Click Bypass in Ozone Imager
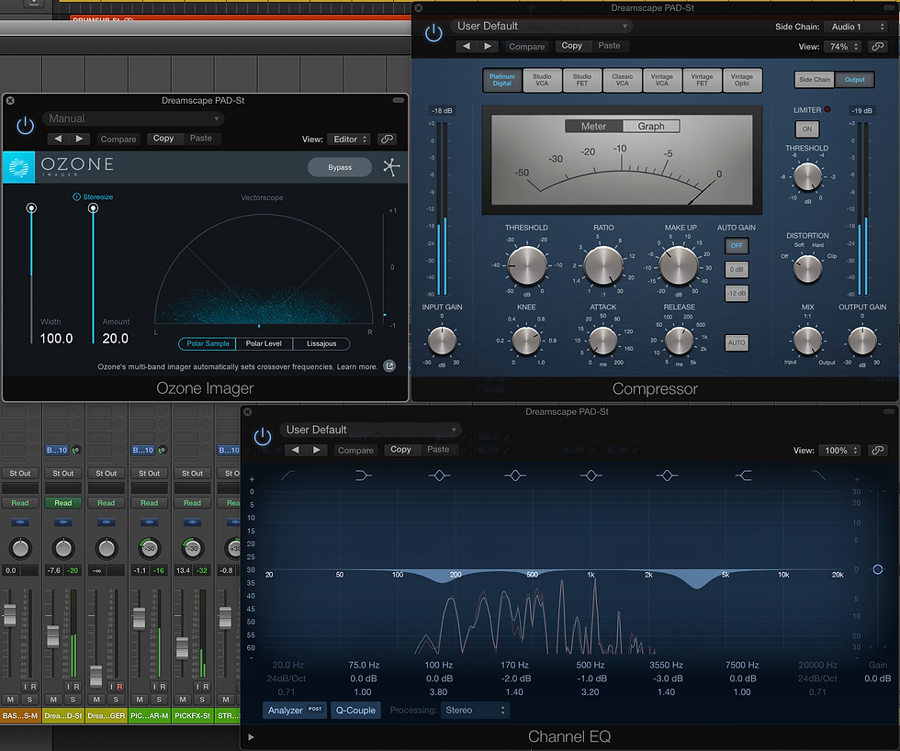Viewport: 900px width, 751px height. point(340,167)
